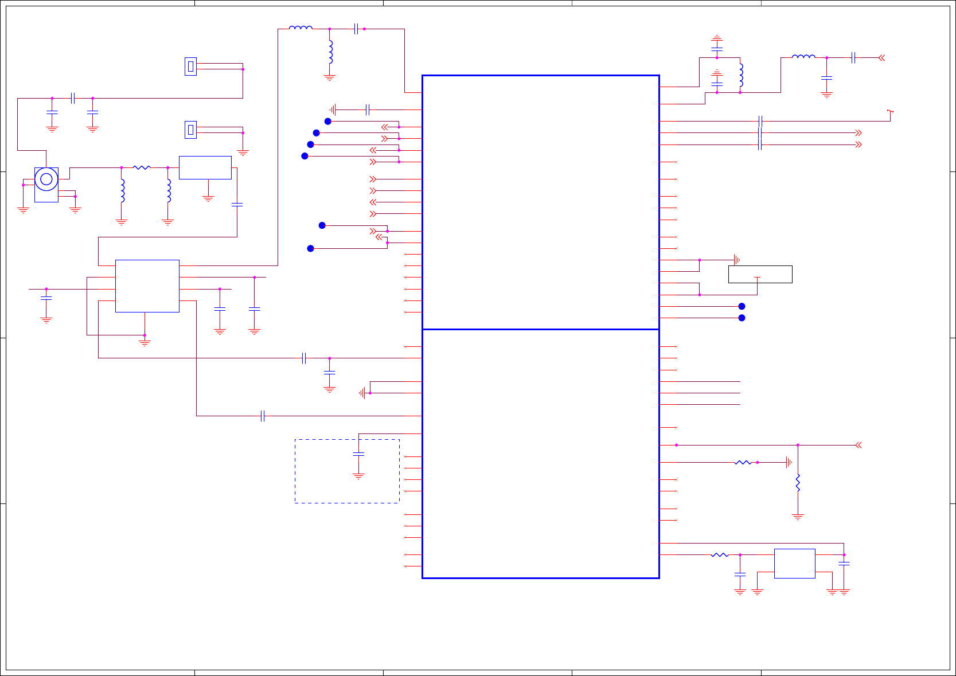The width and height of the screenshot is (956, 676).
Task: Select the square IC block below the coaxial connector
Action: pos(147,286)
